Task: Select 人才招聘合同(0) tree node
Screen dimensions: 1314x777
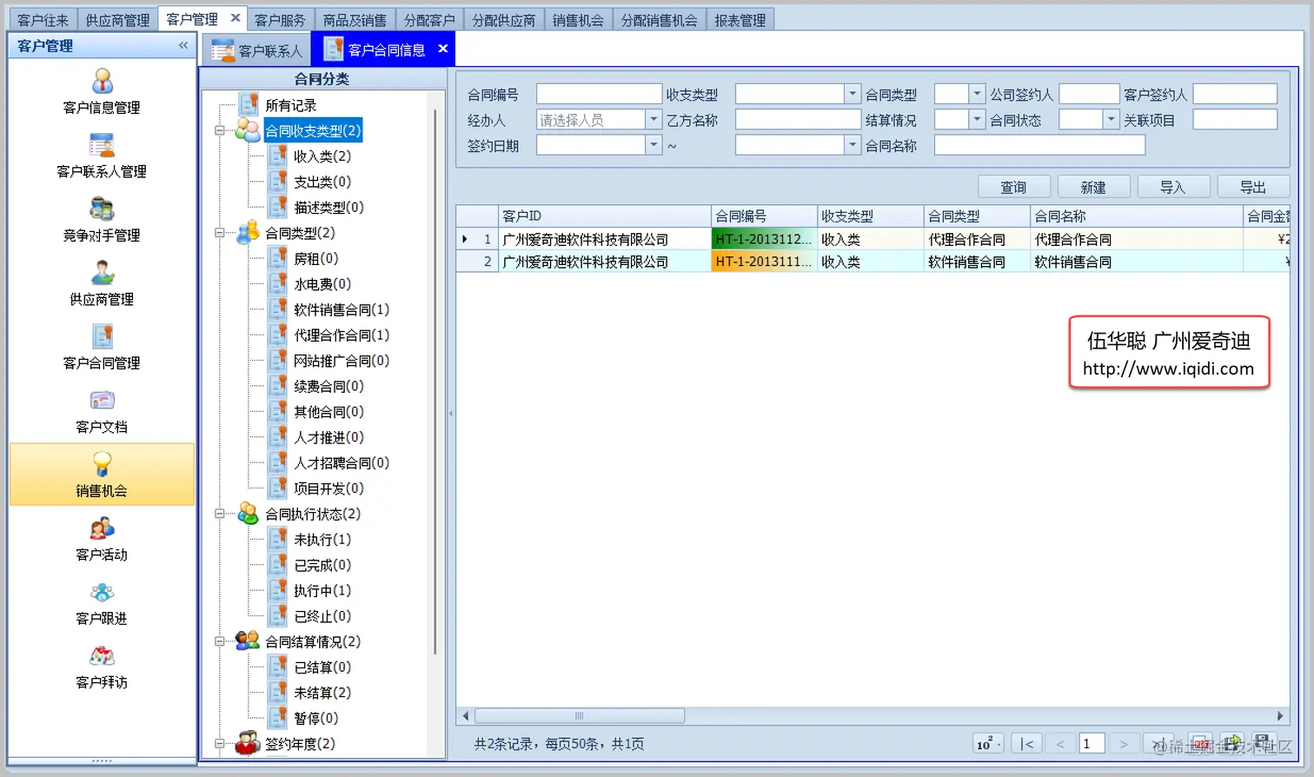Action: click(x=341, y=462)
